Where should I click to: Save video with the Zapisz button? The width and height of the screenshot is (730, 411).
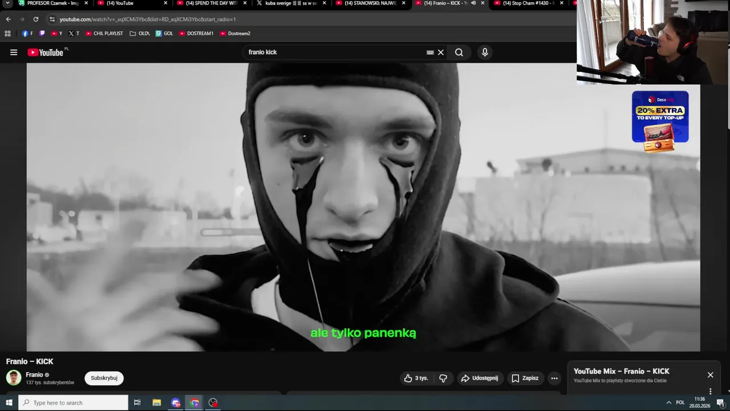coord(525,378)
